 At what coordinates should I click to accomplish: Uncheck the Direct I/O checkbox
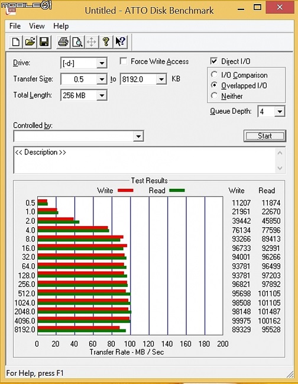214,61
